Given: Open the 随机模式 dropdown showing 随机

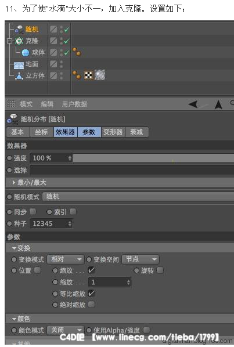Looking at the screenshot, I should coord(138,197).
